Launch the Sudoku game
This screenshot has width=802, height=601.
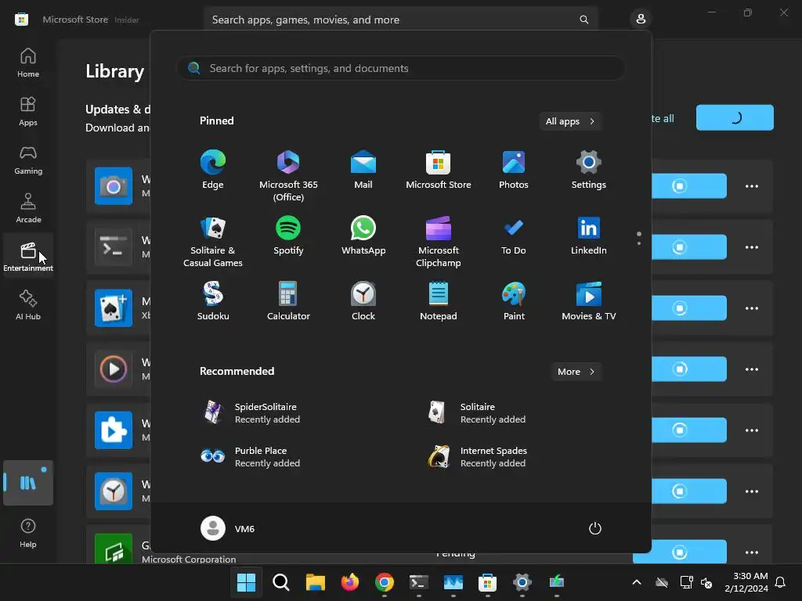click(x=213, y=301)
